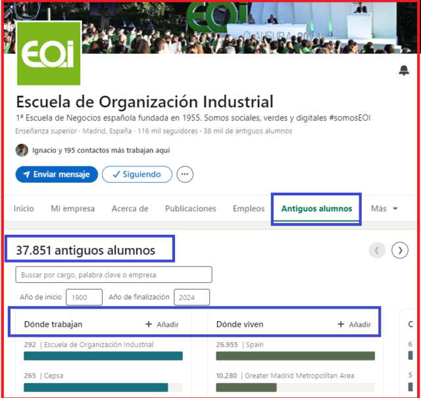Select the Antiguos alumnos tab

(316, 209)
